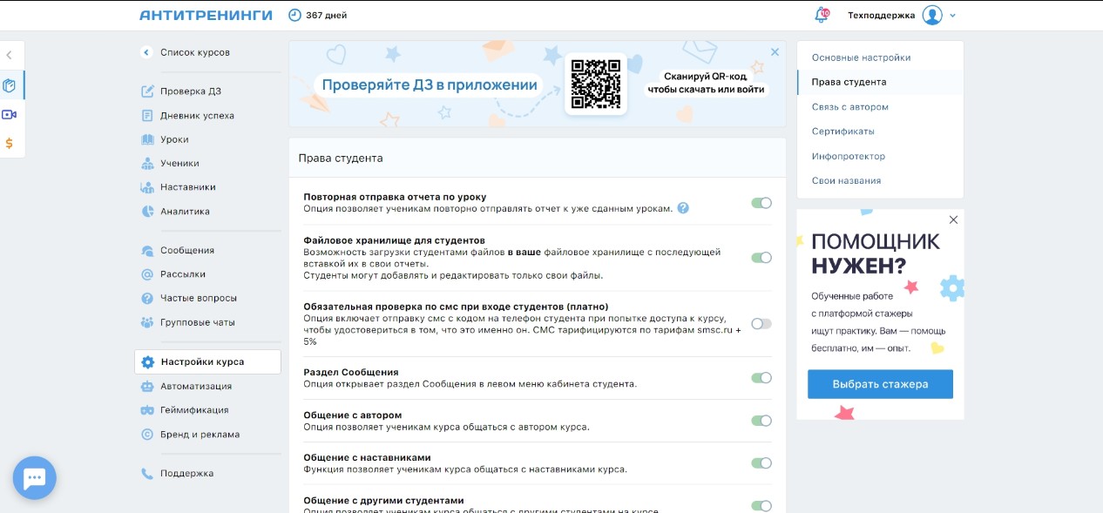Open the chat bubble support widget

(x=35, y=477)
